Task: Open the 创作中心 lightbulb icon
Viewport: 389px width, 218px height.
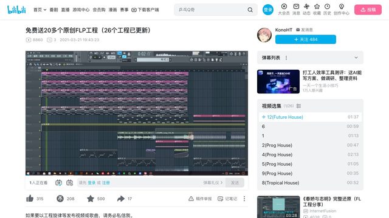Action: pos(342,7)
